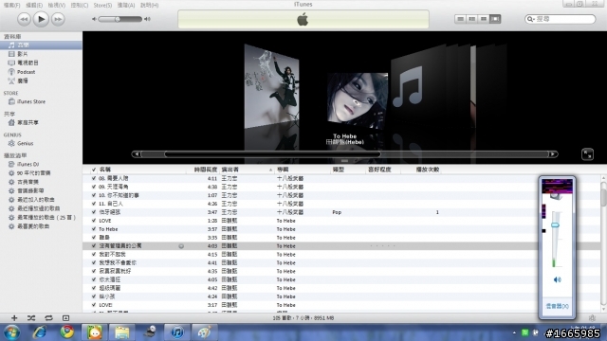Open the 說明(H) Help menu
Viewport: 607px width, 341px height.
[x=150, y=5]
